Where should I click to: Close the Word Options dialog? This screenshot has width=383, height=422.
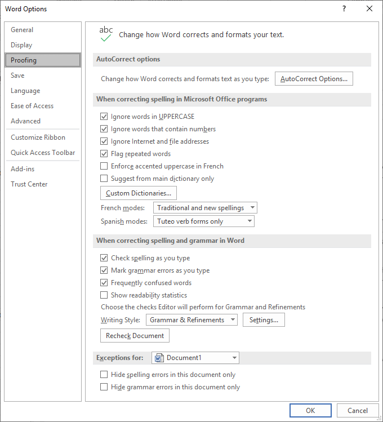tap(369, 8)
